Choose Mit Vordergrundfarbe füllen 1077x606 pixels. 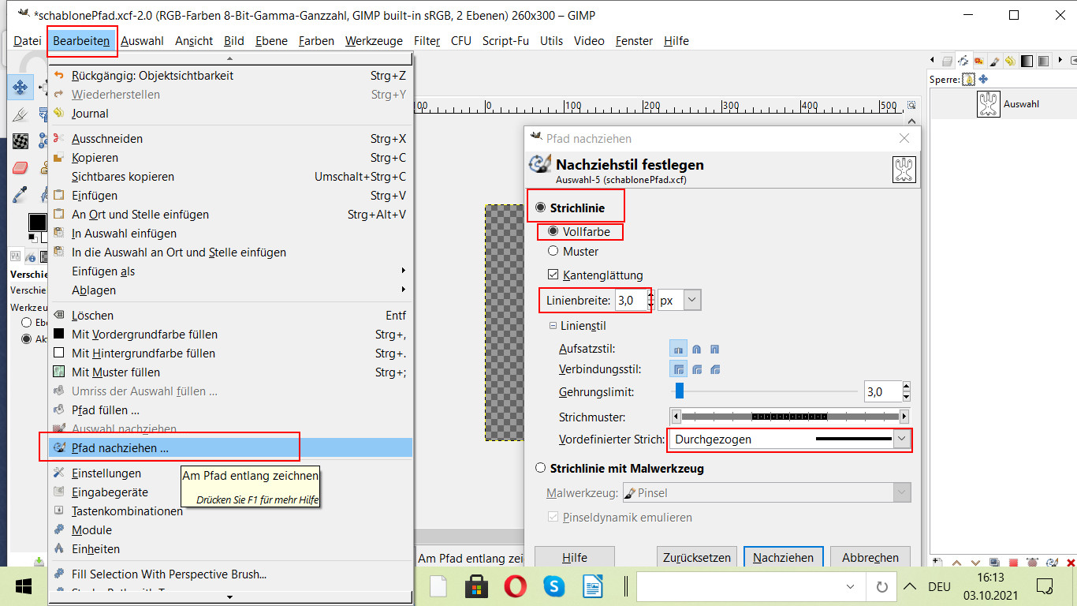click(230, 335)
